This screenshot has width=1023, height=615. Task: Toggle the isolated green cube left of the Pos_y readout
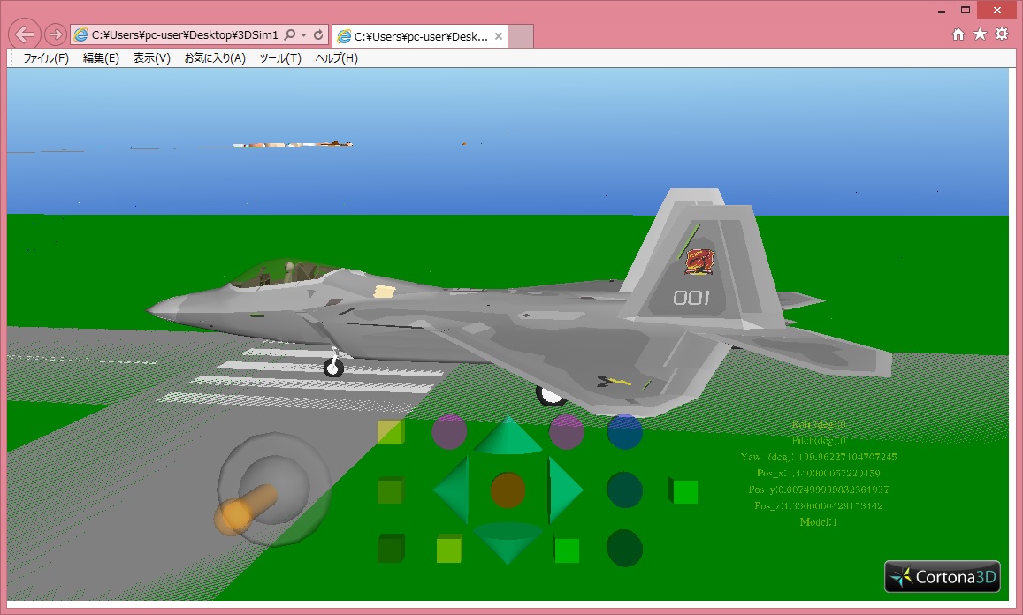pos(683,491)
